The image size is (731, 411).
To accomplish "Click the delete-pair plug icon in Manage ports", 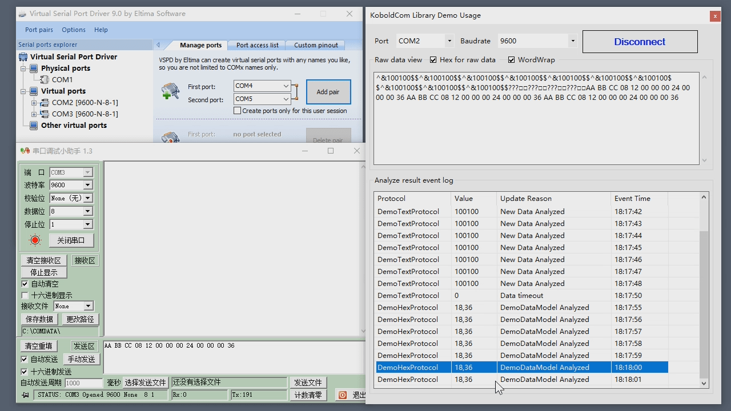I will (170, 137).
